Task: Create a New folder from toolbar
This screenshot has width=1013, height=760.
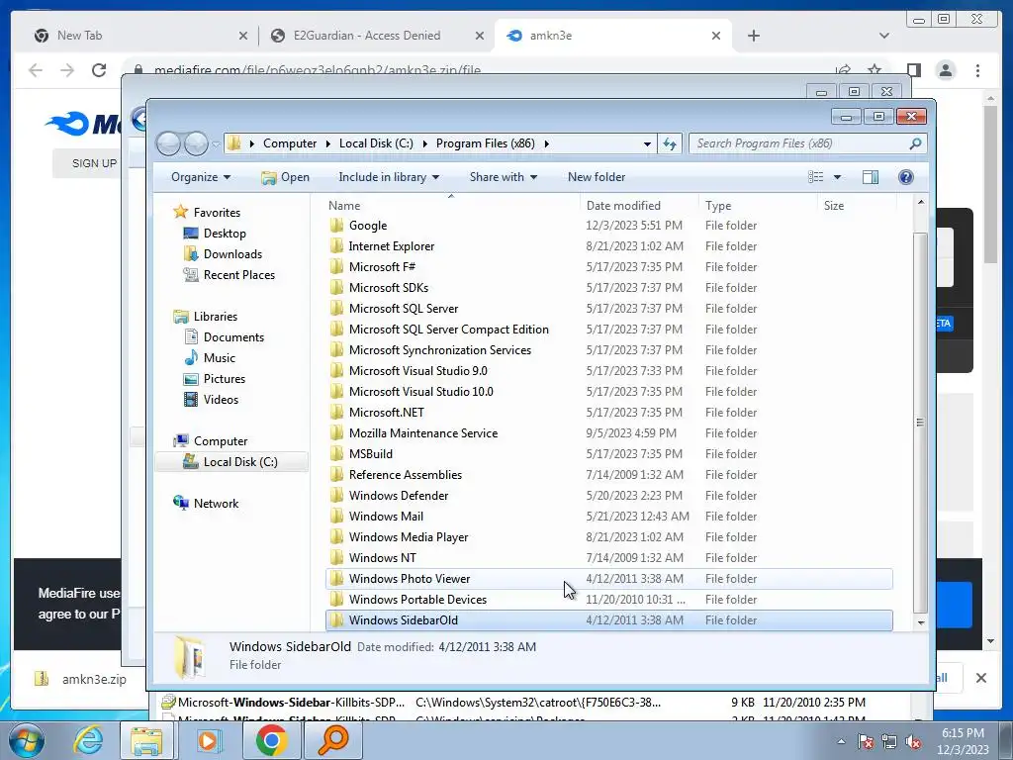Action: tap(597, 177)
